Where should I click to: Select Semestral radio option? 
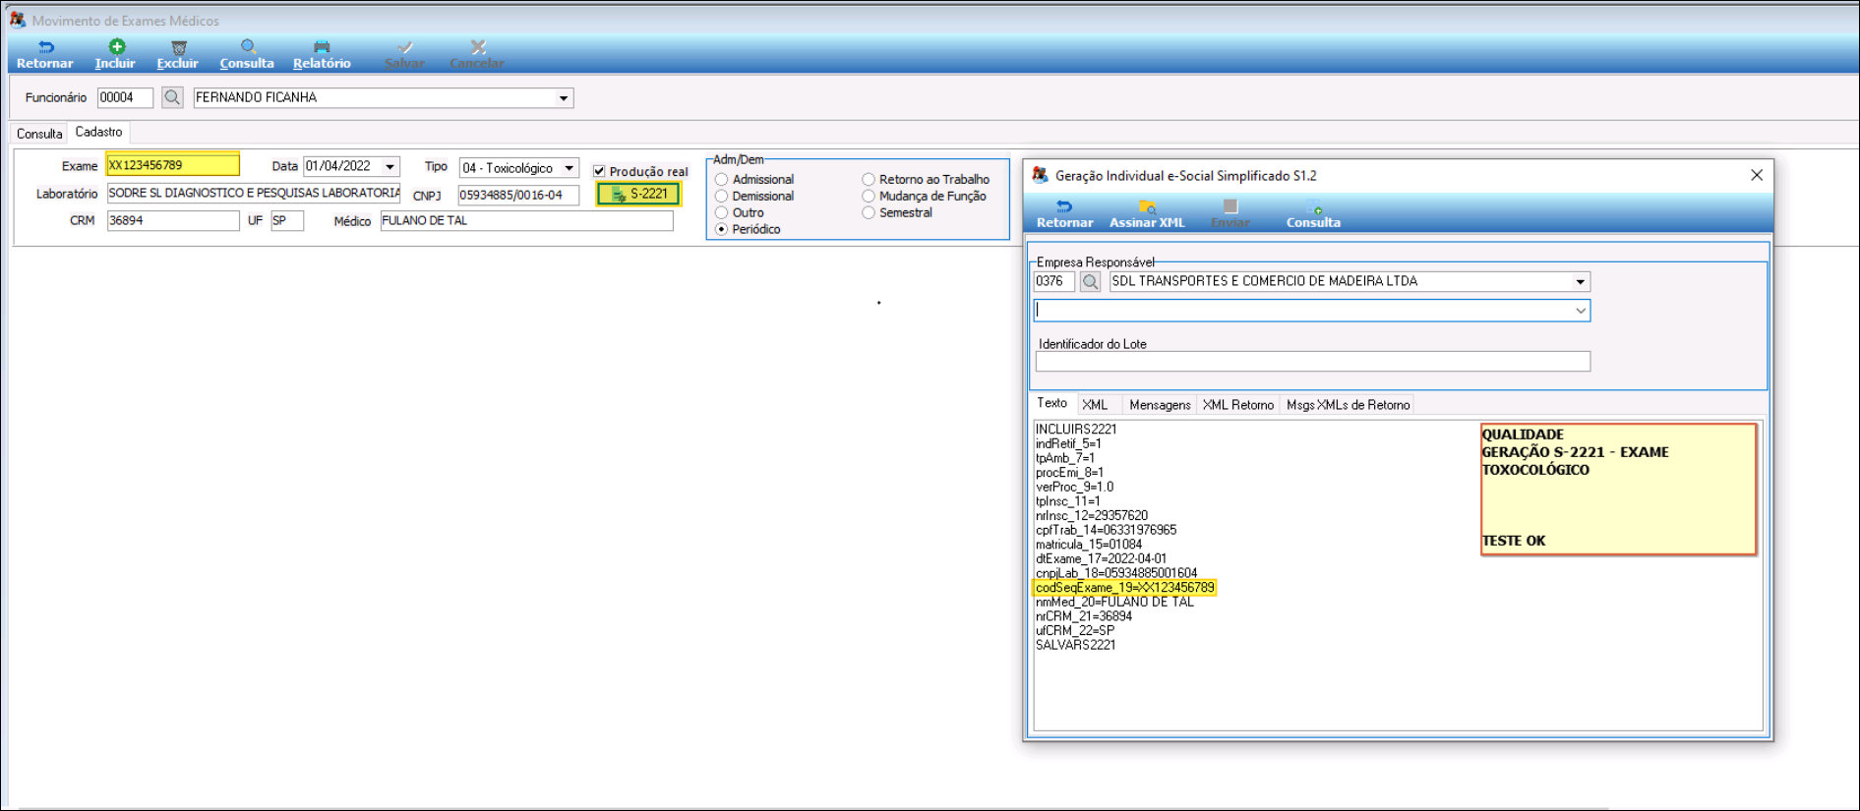pos(869,213)
